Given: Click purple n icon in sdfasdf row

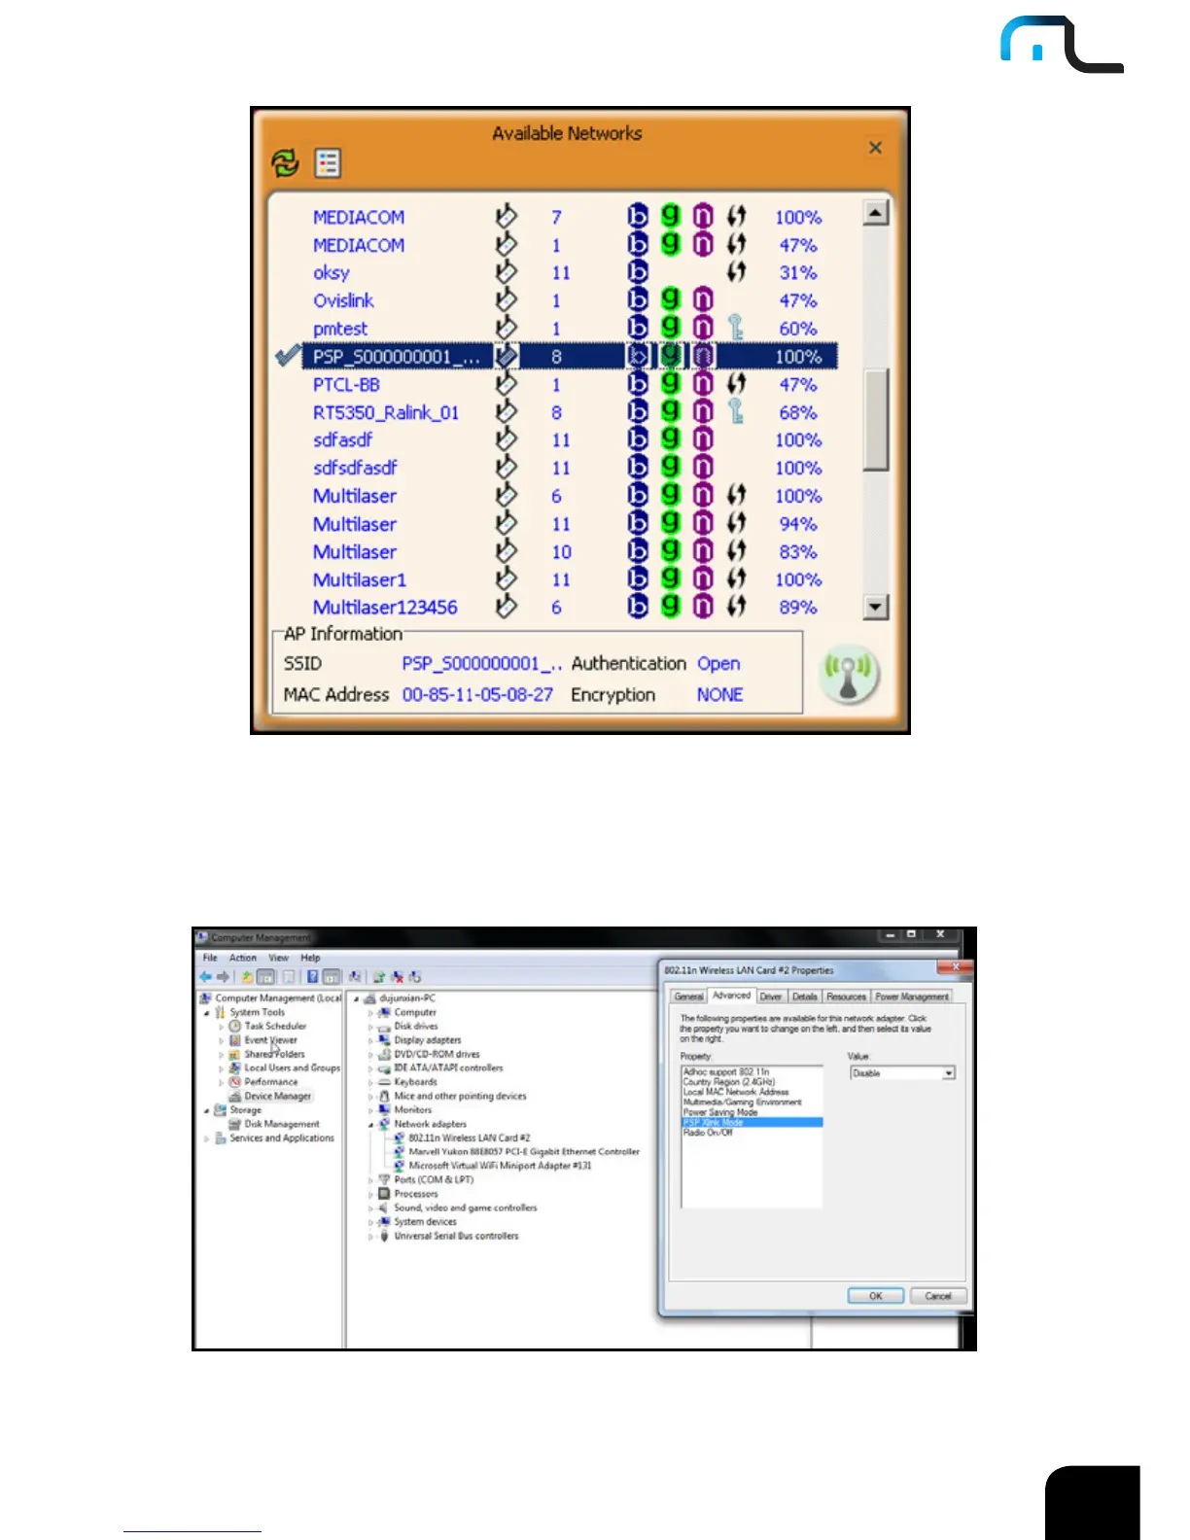Looking at the screenshot, I should [702, 439].
